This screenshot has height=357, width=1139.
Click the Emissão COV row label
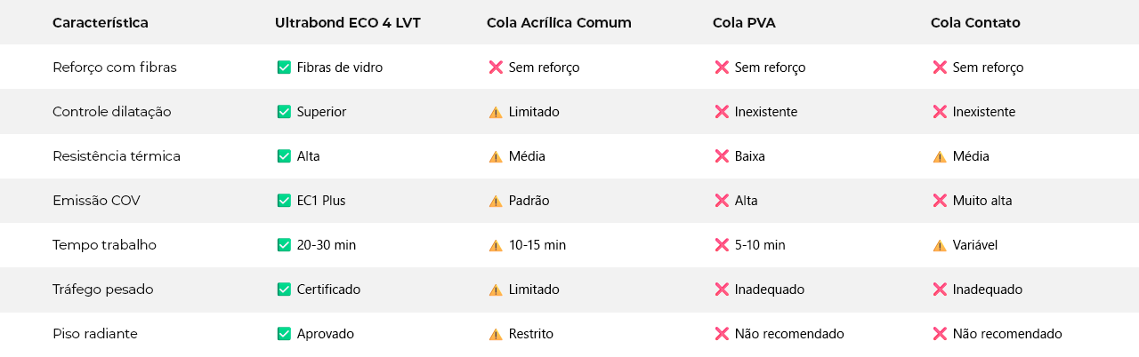pyautogui.click(x=96, y=201)
